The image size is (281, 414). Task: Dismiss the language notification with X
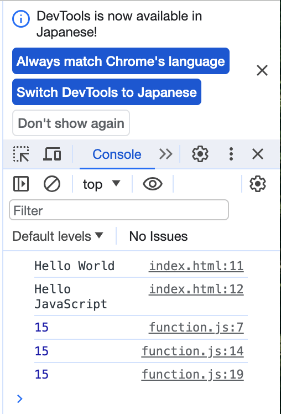click(x=262, y=70)
